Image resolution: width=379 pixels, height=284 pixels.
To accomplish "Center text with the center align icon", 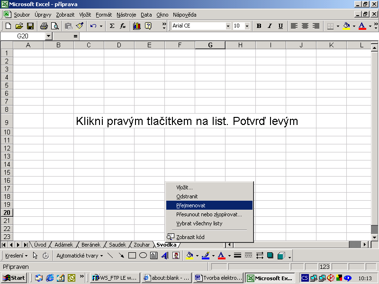I will coord(305,26).
